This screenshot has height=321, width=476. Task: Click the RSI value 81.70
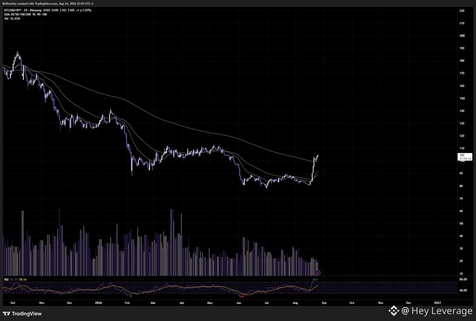13,280
